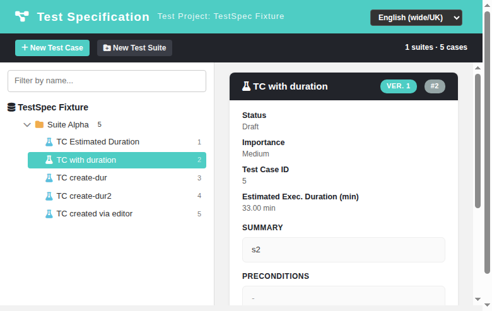Click flask icon of TC created via editor
Image resolution: width=492 pixels, height=311 pixels.
click(49, 214)
